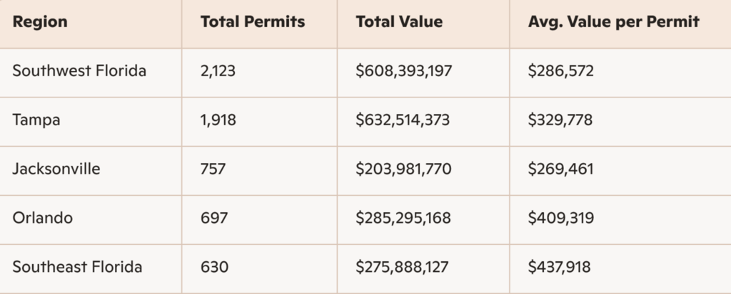Click the Total Value column header
The image size is (731, 294).
[x=399, y=22]
